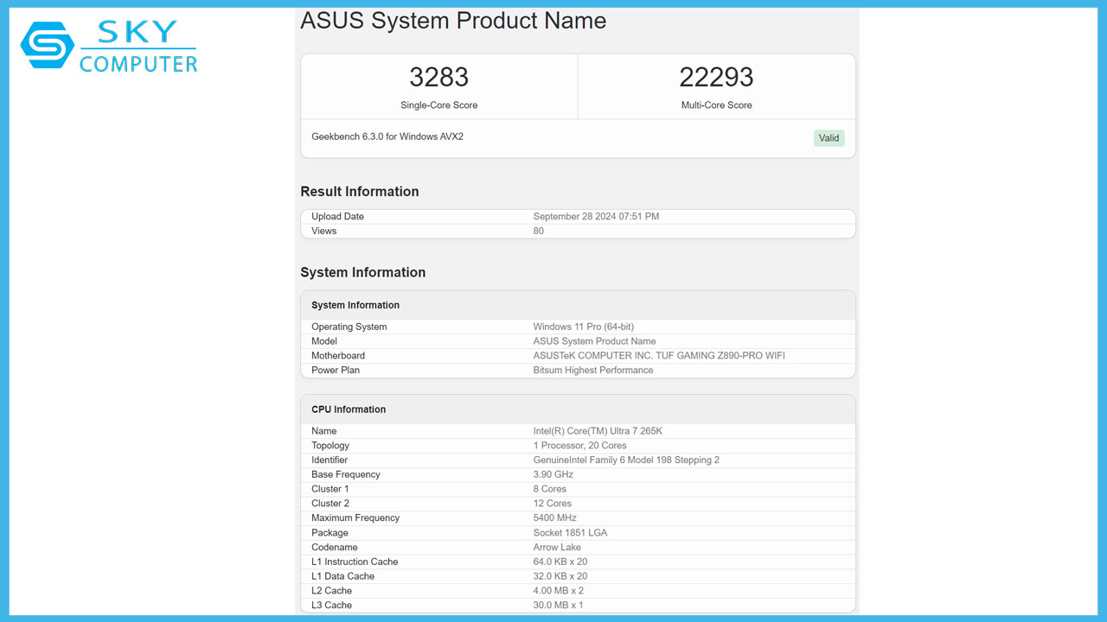
Task: Click the Motherboard row label
Action: coord(338,356)
